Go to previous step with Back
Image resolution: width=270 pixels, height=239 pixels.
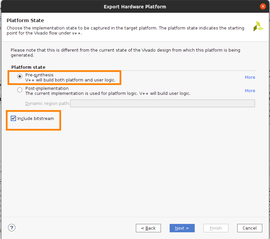(148, 228)
